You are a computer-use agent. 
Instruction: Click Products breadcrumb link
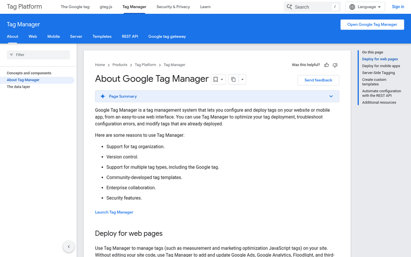[x=120, y=65]
